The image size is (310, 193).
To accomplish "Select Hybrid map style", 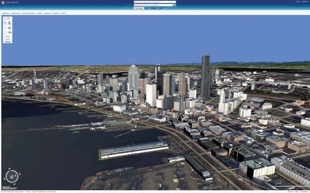I will (8, 42).
